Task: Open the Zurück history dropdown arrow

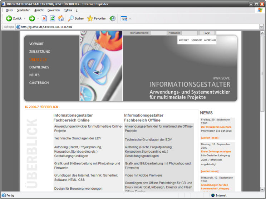Action: (25, 18)
